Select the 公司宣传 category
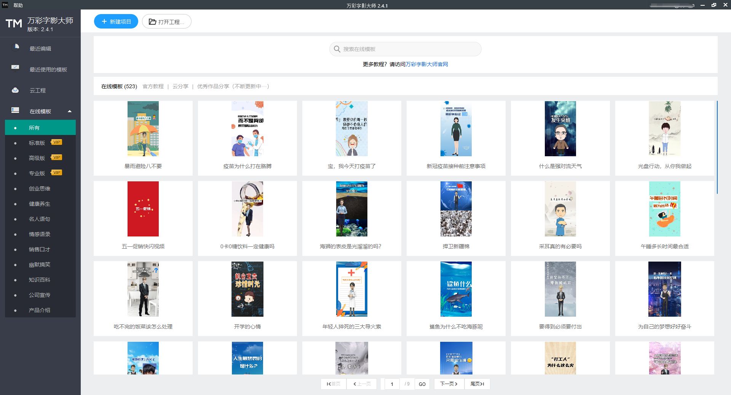Viewport: 731px width, 395px height. coord(40,295)
